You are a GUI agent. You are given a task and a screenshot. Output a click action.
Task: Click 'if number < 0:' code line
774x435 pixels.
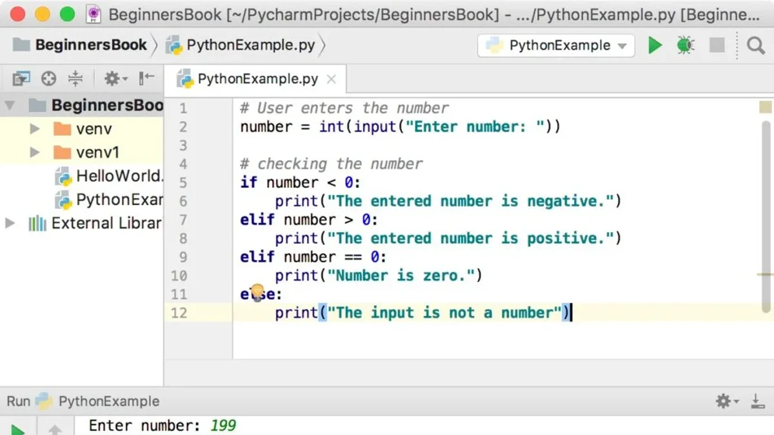click(301, 182)
